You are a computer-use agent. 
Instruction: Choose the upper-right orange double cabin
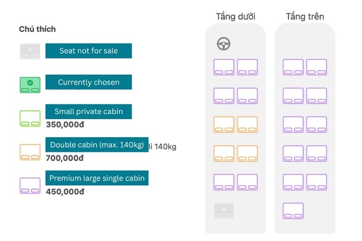tap(247, 125)
